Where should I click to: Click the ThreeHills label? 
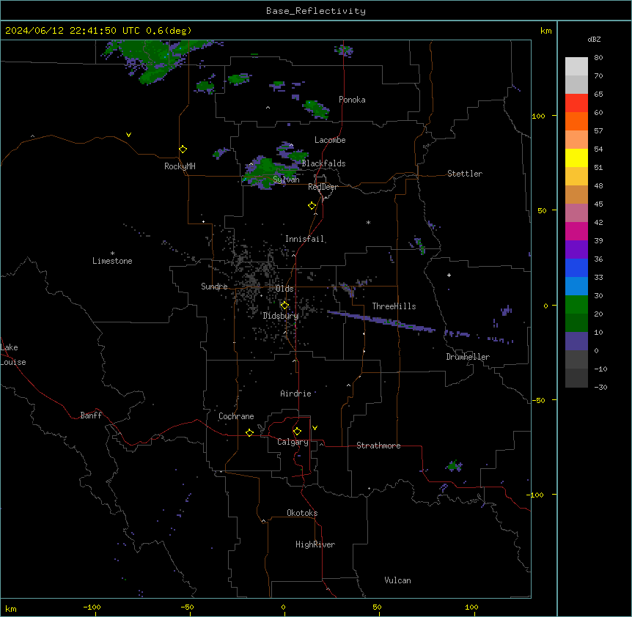click(x=394, y=306)
